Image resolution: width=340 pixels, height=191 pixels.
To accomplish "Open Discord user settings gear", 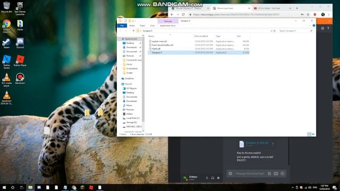I will [x=218, y=178].
